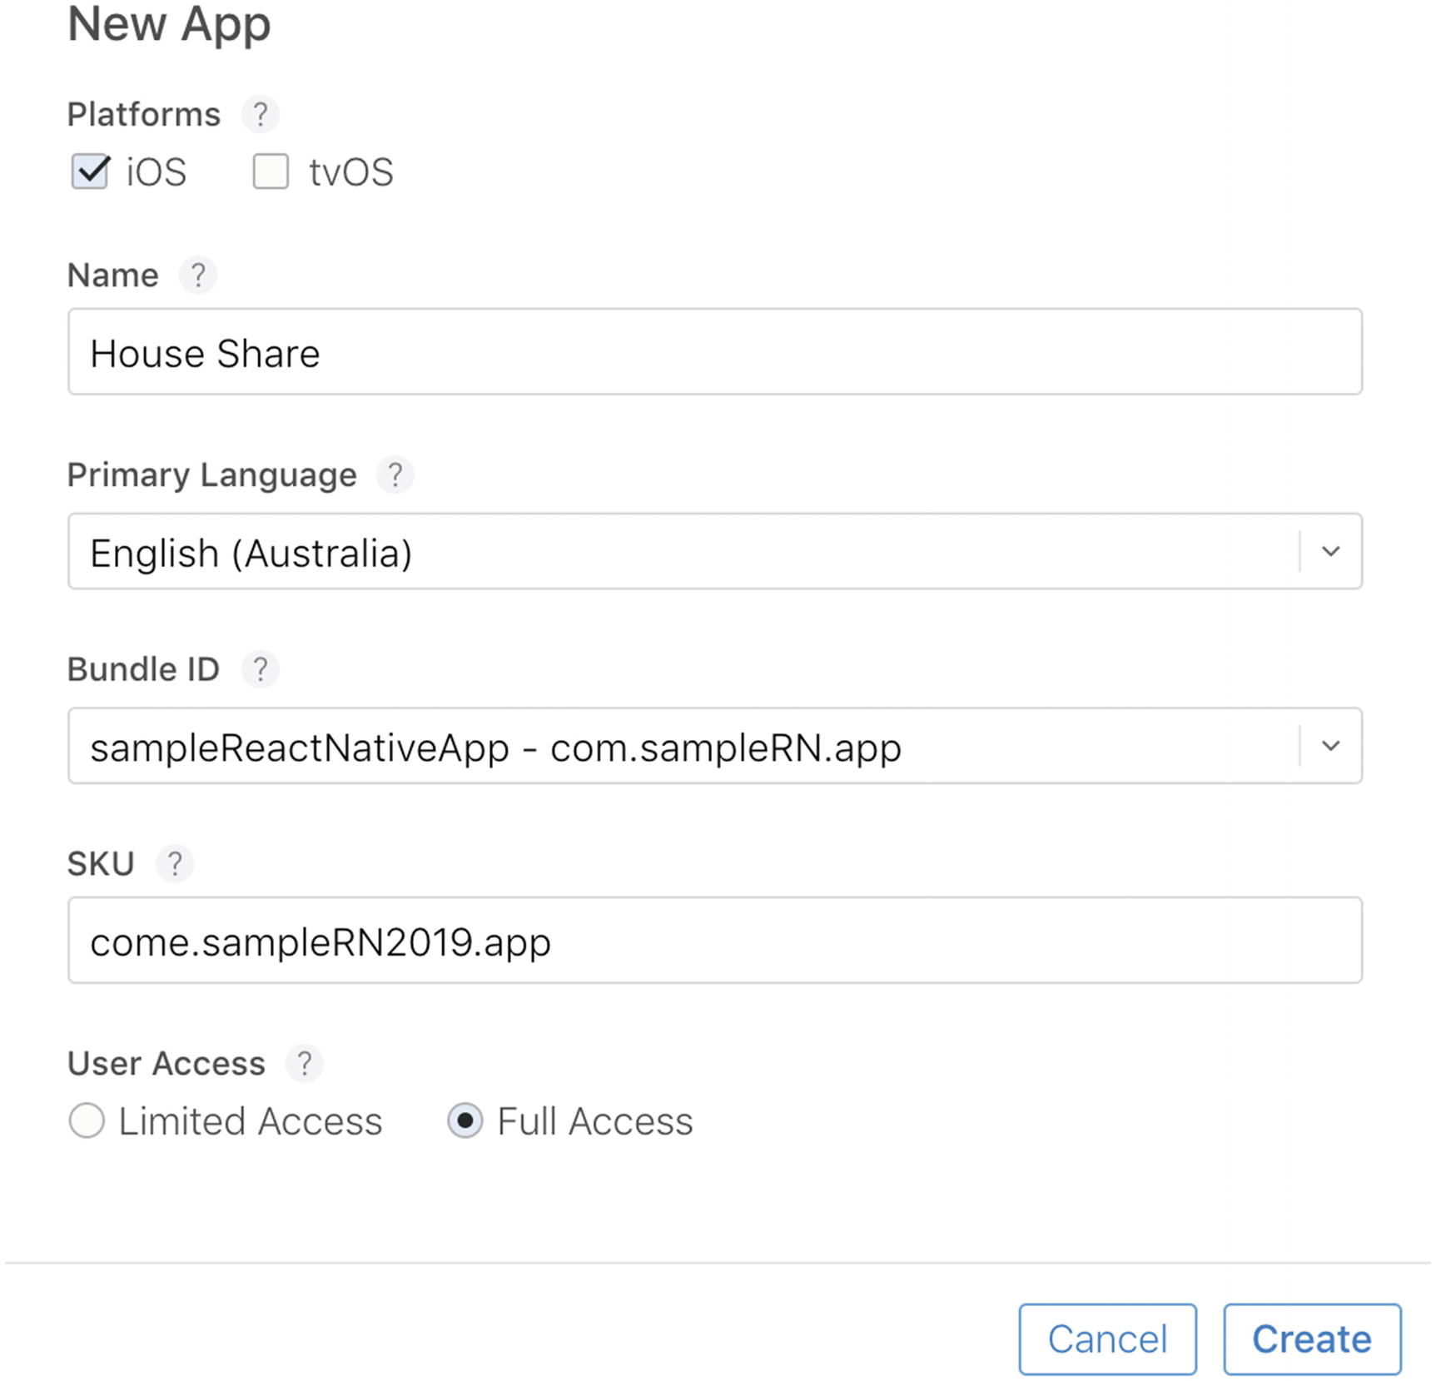Click the Name field containing House Share

[x=714, y=352]
